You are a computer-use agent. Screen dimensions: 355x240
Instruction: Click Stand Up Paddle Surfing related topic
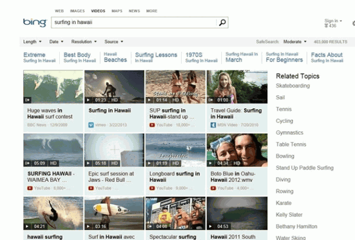point(305,168)
